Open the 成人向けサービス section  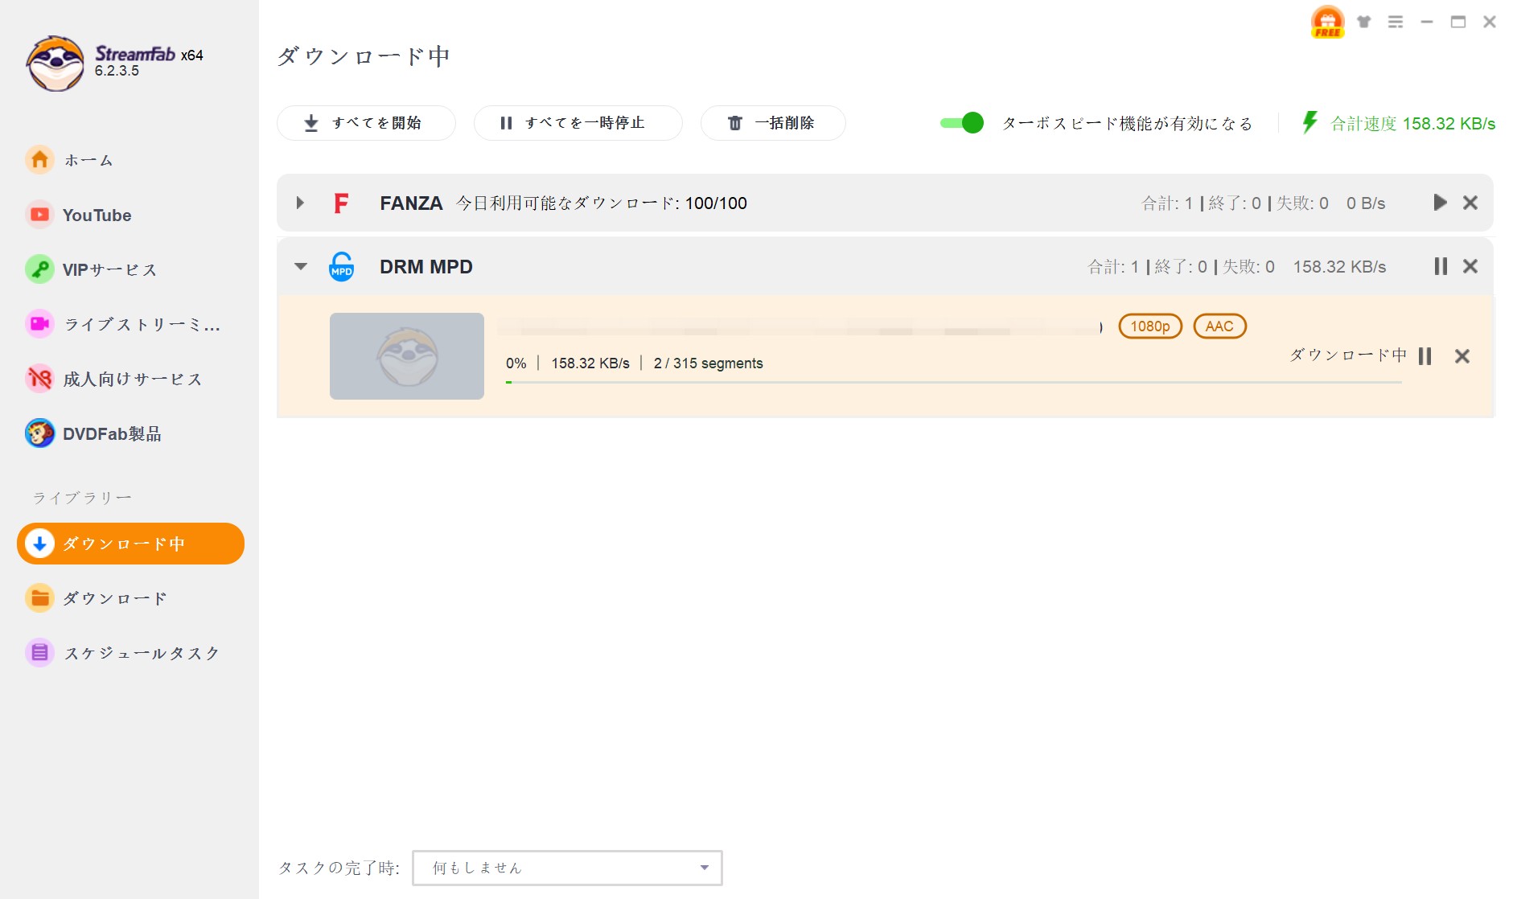(x=133, y=379)
